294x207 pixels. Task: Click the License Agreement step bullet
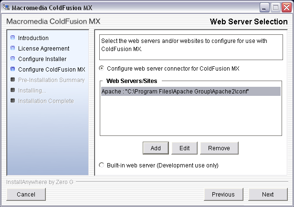(x=13, y=48)
